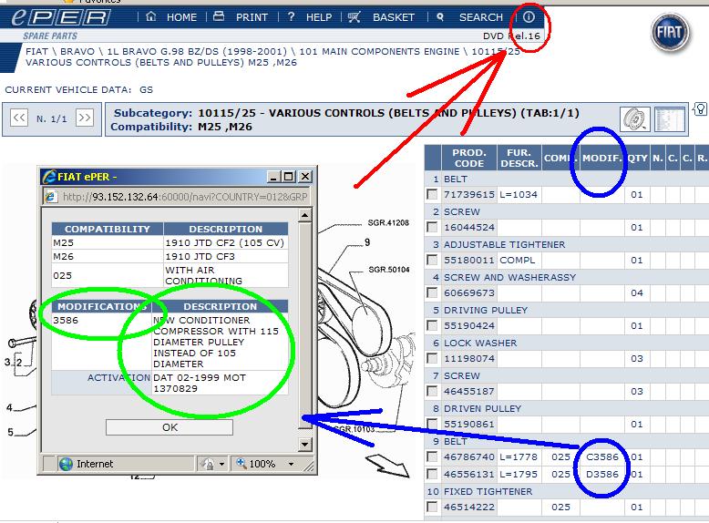Open the HOME page
Viewport: 709px width, 523px height.
171,17
